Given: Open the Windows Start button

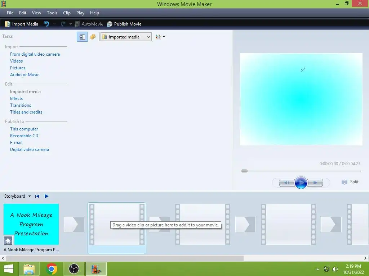Looking at the screenshot, I should (x=9, y=269).
